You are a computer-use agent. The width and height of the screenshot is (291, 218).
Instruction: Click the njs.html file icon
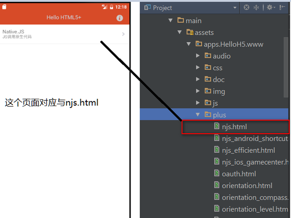217,126
